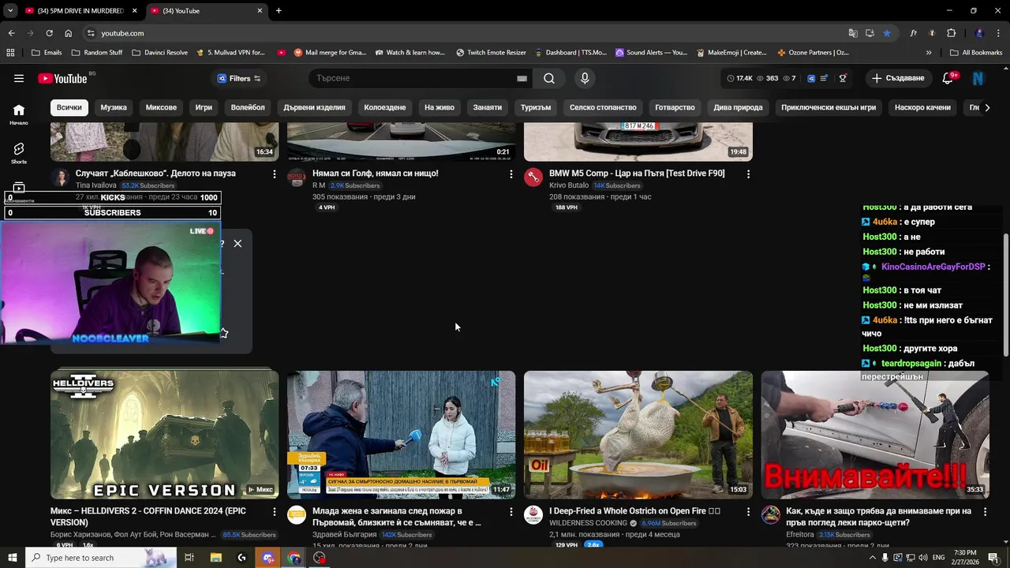Start voice search with the microphone icon
The height and width of the screenshot is (568, 1010).
pyautogui.click(x=585, y=78)
